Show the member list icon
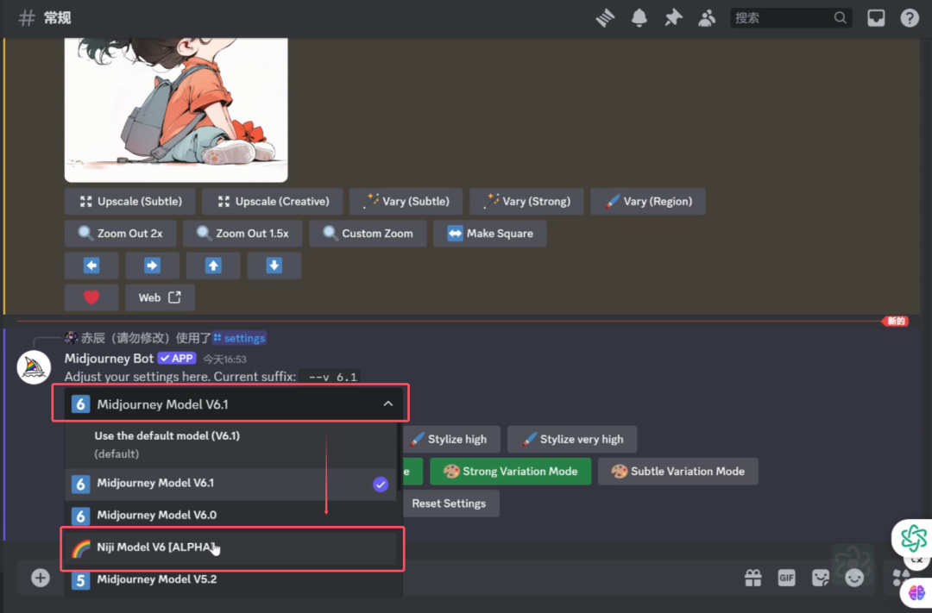Image resolution: width=932 pixels, height=613 pixels. click(x=708, y=18)
